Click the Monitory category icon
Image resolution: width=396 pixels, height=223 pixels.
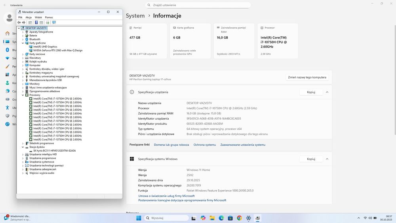pyautogui.click(x=27, y=84)
